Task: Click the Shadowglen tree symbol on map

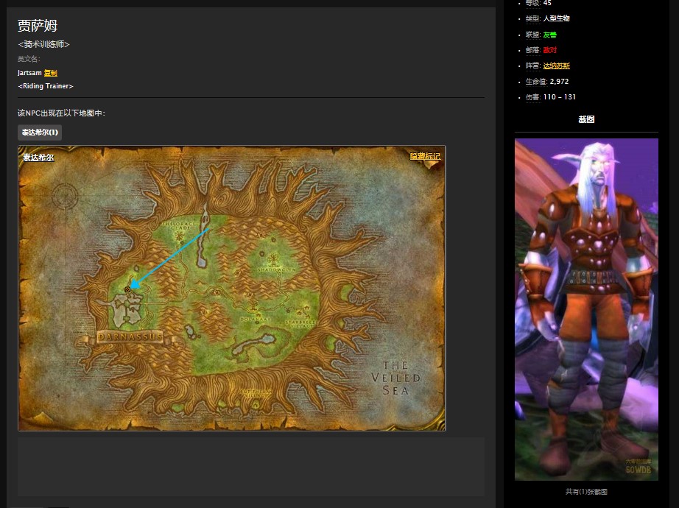Action: [274, 257]
